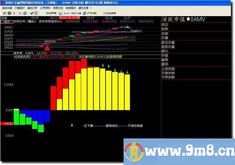235x165 pixels.
Task: Click the 红下黄 annotation text
Action: tap(89, 126)
